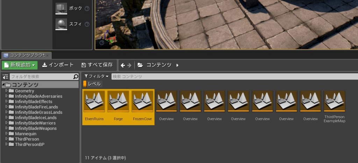This screenshot has width=358, height=163.
Task: Select the InfinityBladeIceLands folder
Action: [36, 117]
